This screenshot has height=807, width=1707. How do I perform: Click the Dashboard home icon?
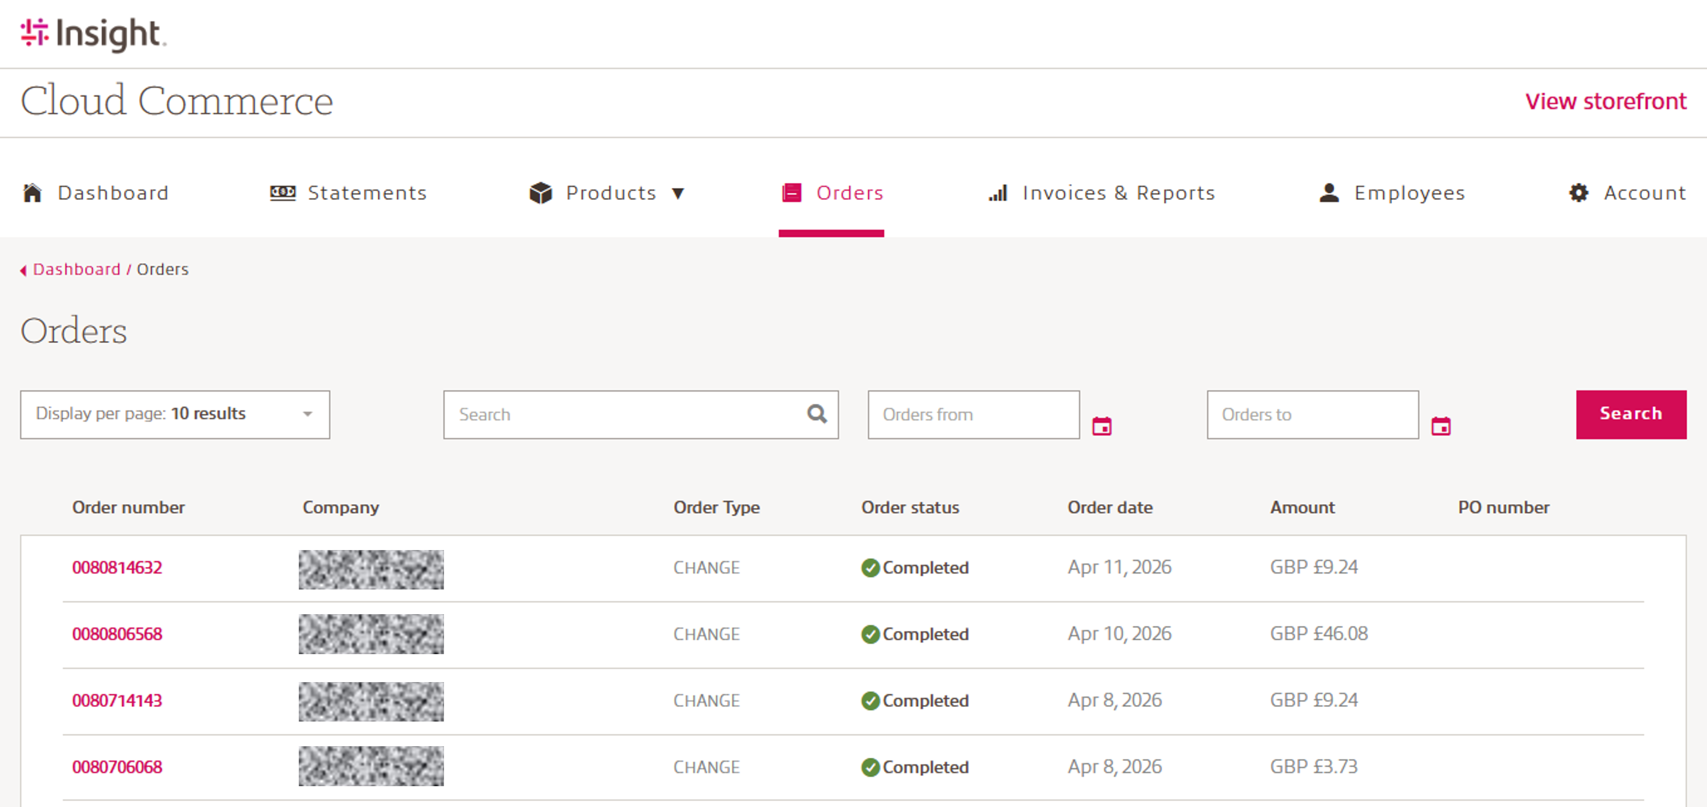tap(32, 193)
